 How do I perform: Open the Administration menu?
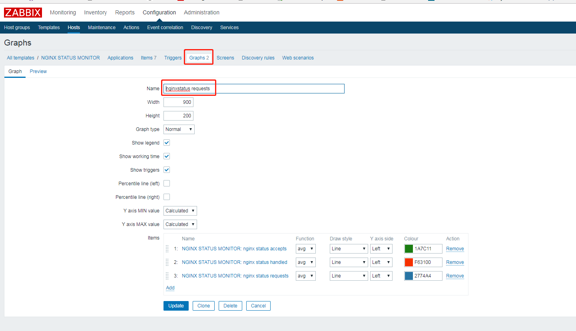point(201,12)
